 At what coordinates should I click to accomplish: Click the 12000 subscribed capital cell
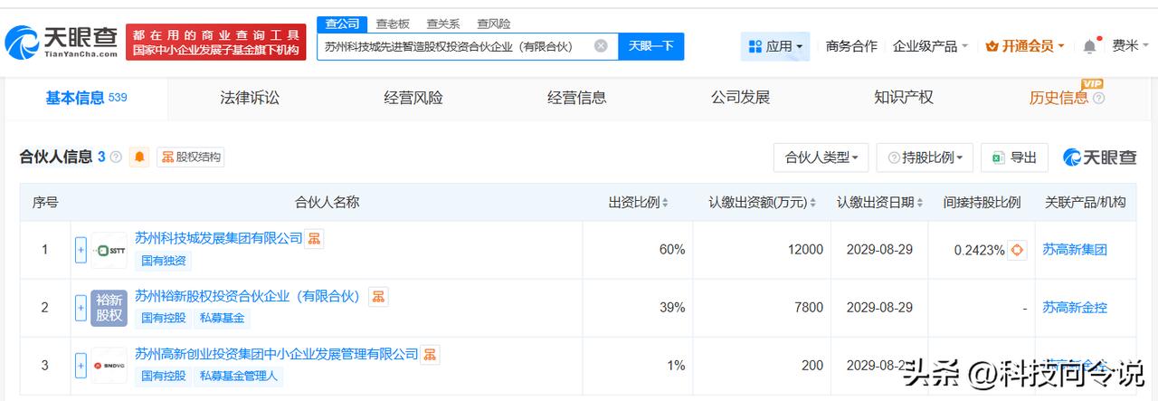pyautogui.click(x=805, y=250)
